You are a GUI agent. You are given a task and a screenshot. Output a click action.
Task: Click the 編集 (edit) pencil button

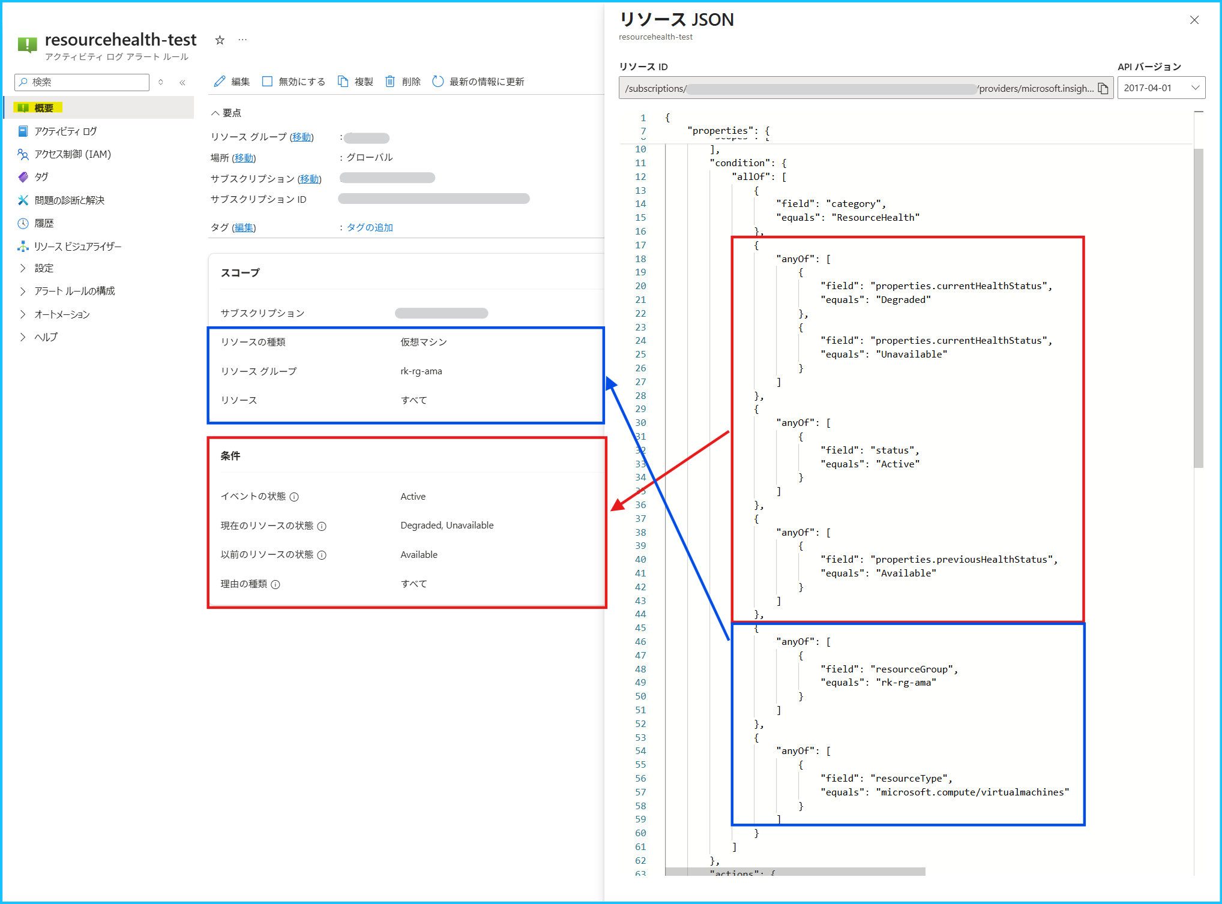[232, 82]
